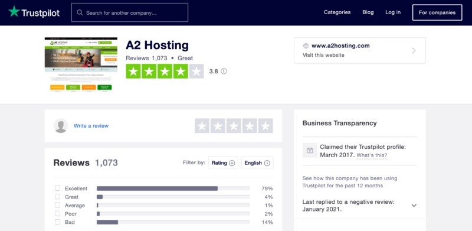Open the Blog page
The height and width of the screenshot is (231, 472).
368,12
